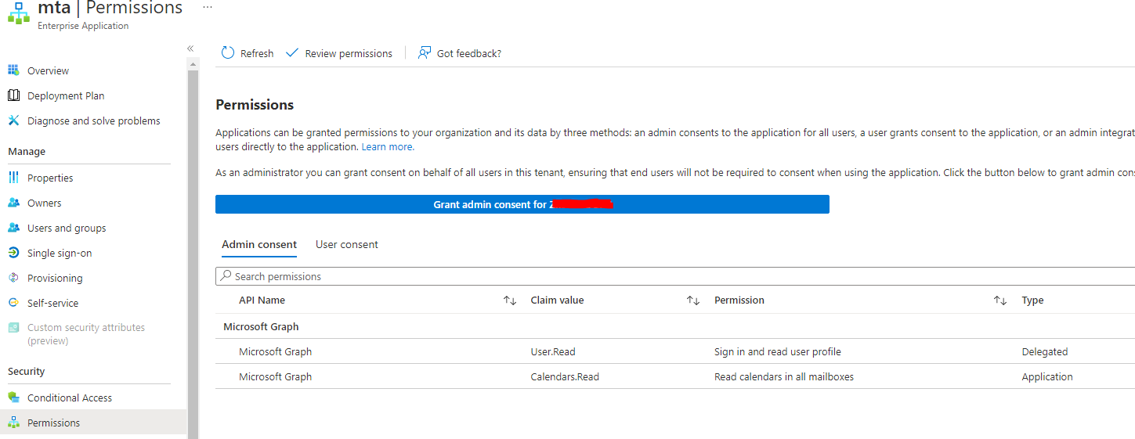The width and height of the screenshot is (1135, 439).
Task: Open Self-service settings
Action: point(52,303)
